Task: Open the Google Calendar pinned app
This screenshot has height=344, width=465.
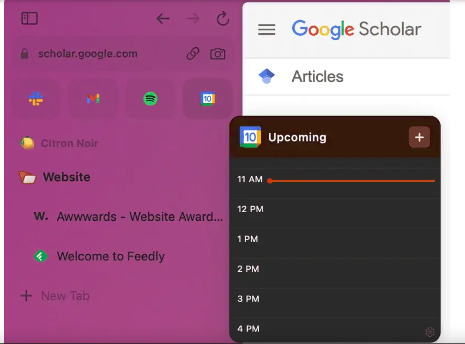Action: click(x=208, y=99)
